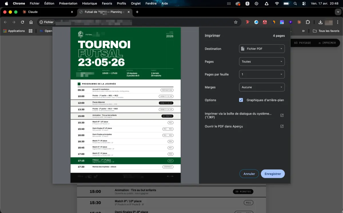Click the Enregistrer button
Screen dimensions: 343x213
click(272, 174)
